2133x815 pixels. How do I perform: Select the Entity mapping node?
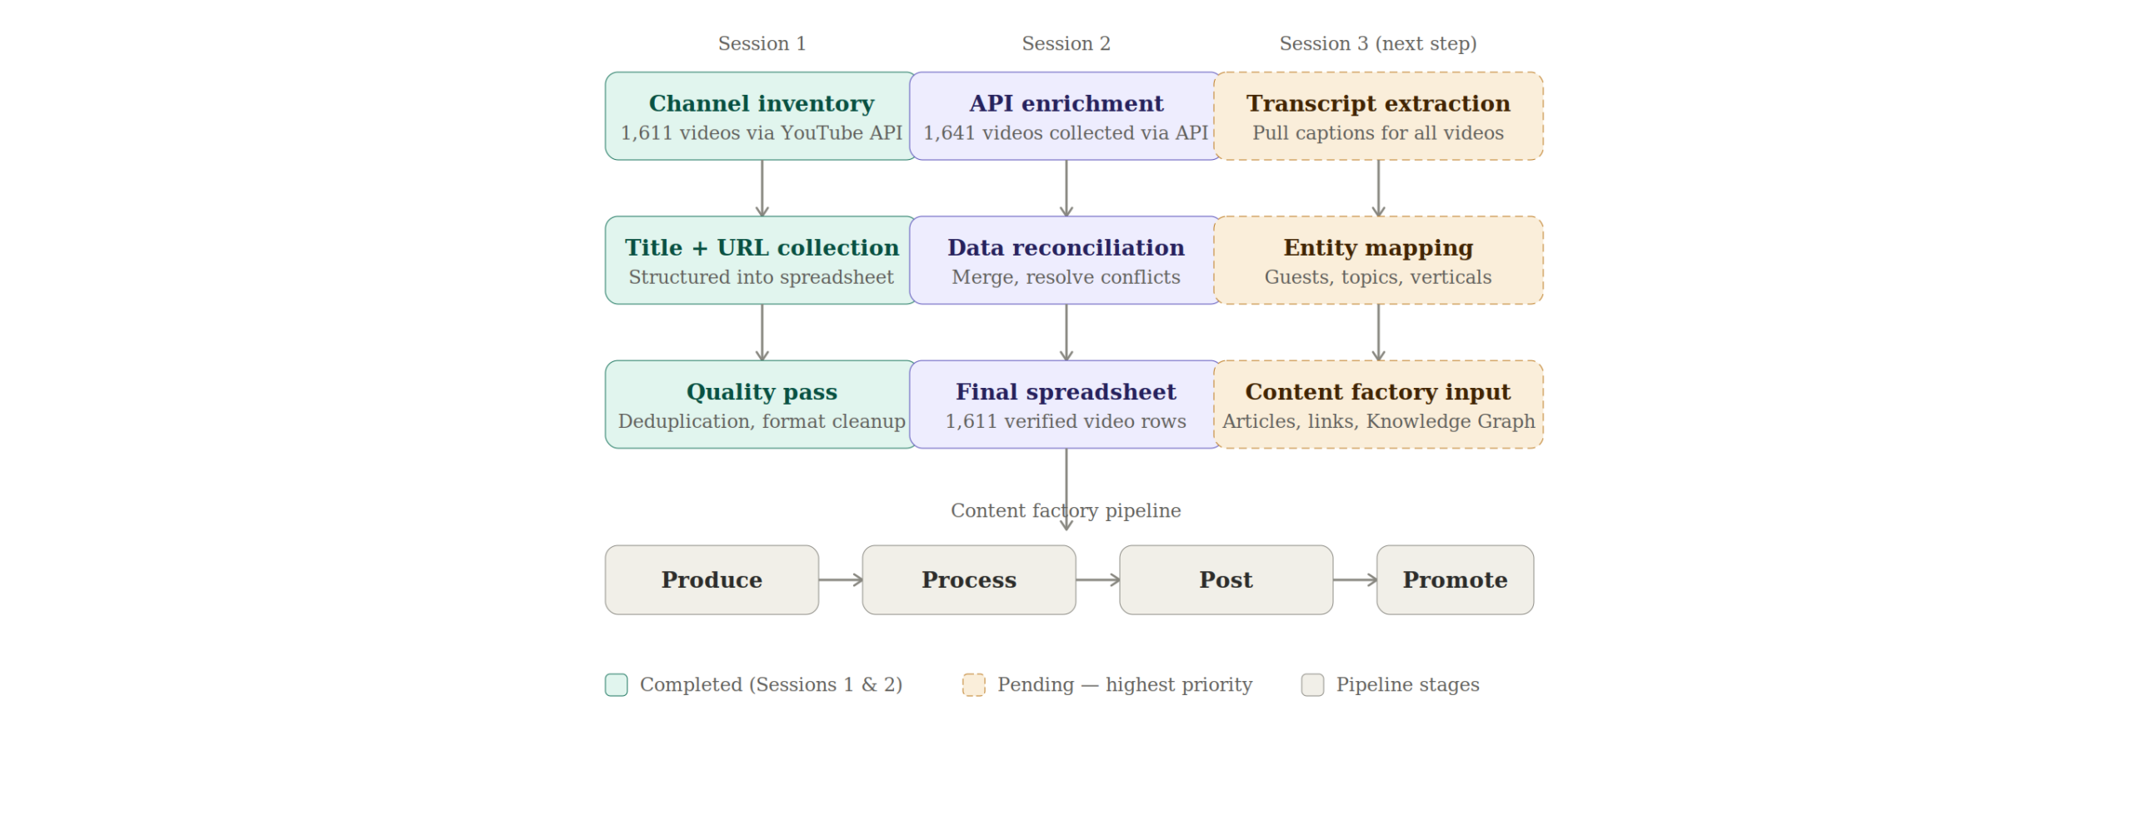coord(1378,260)
